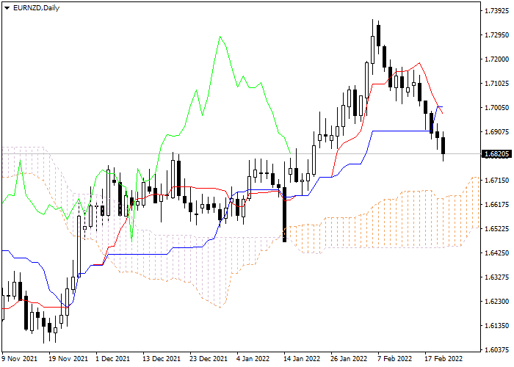Click the 1.60375 price axis label
This screenshot has height=367, width=514.
493,349
